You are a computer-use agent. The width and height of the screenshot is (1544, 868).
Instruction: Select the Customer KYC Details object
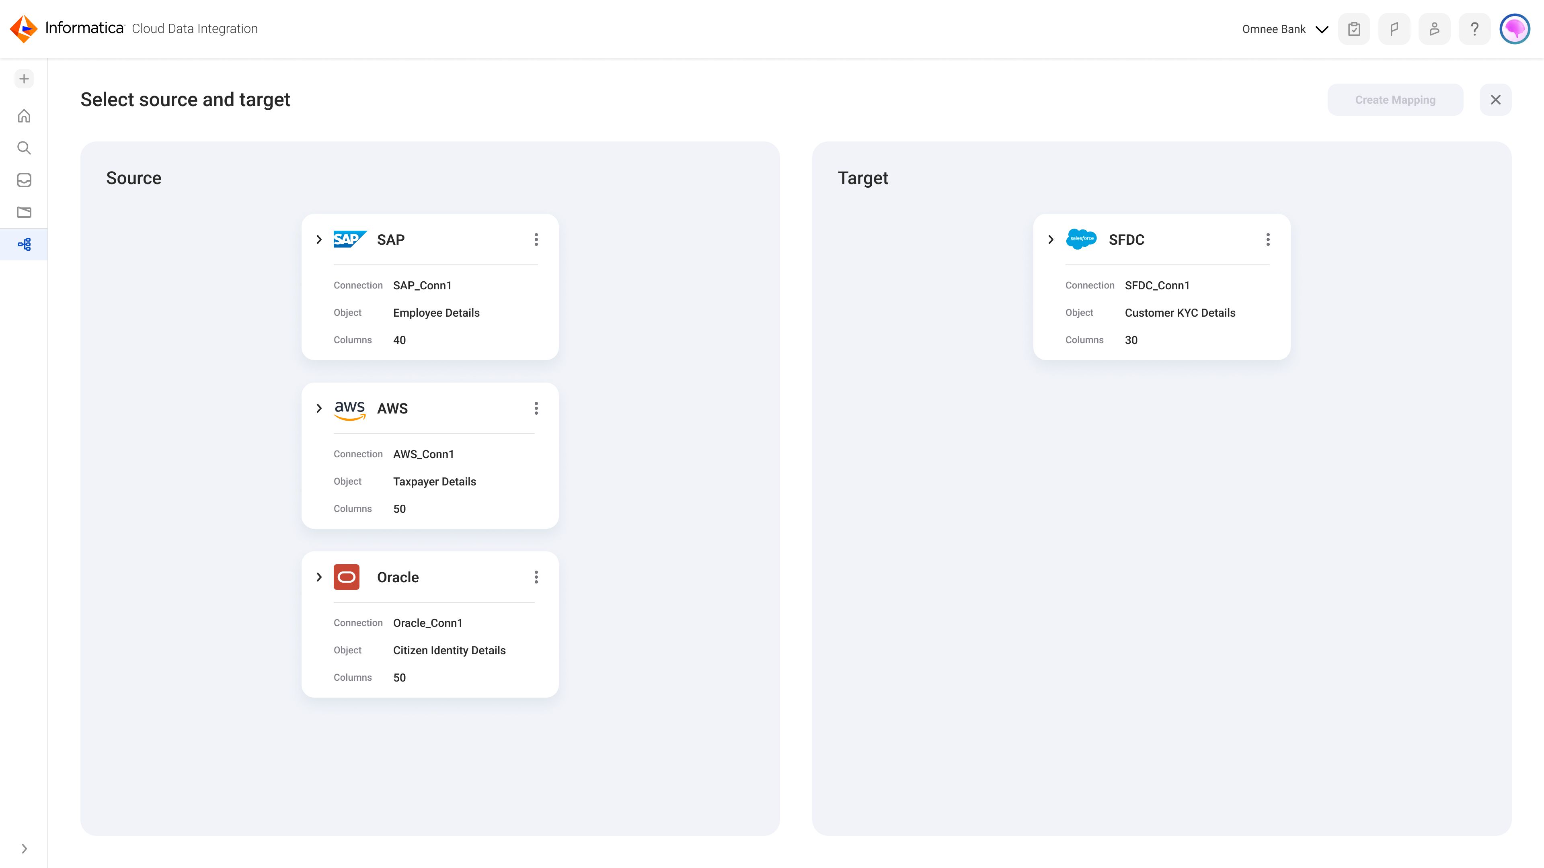[1180, 313]
